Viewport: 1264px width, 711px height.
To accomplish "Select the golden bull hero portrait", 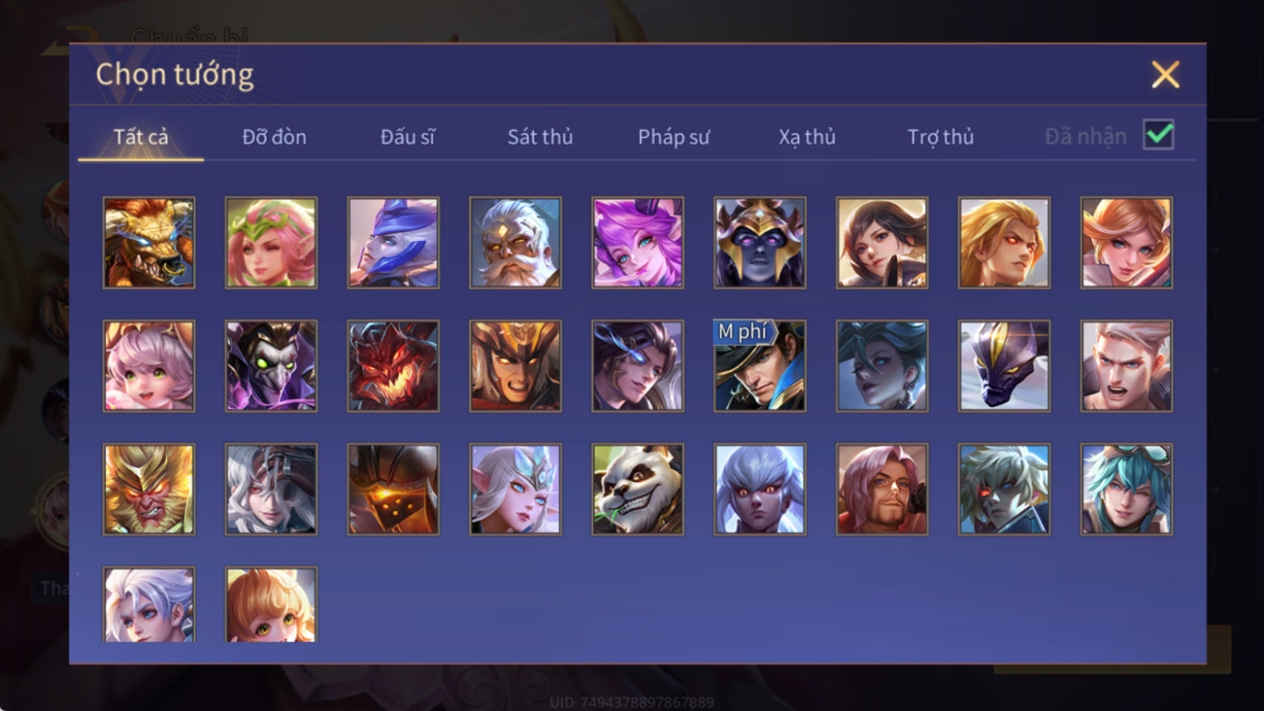I will pos(149,243).
